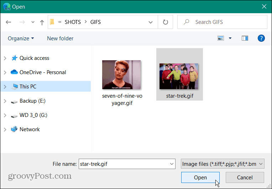Click the Edge Beta icon in title bar
The image size is (272, 189).
[7, 7]
